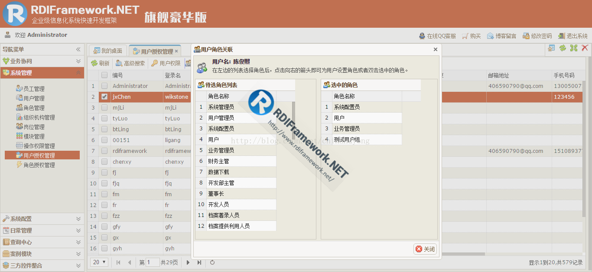Click the 待选角色列表 vertical scrollbar
This screenshot has width=592, height=272.
click(x=293, y=121)
